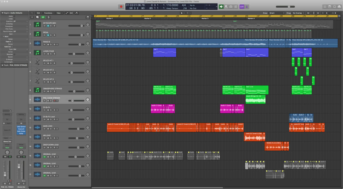Collapse the More section in region inspector
Screen dimensions: 343x189
[x=4, y=37]
